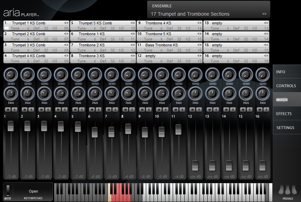Viewport: 301px width, 202px height.
Task: Open instrument arrows for Bass Trombone KS
Action: tap(199, 45)
